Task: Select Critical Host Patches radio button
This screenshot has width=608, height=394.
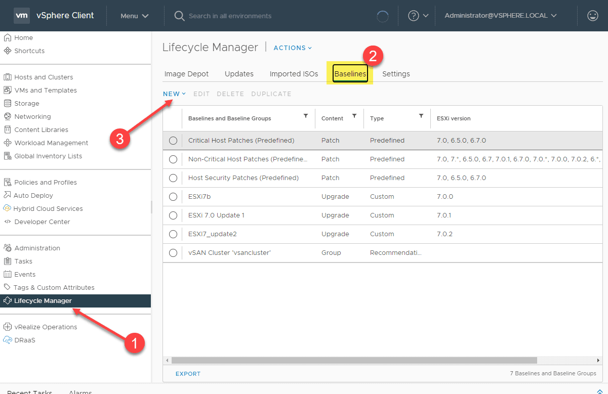Action: (173, 141)
